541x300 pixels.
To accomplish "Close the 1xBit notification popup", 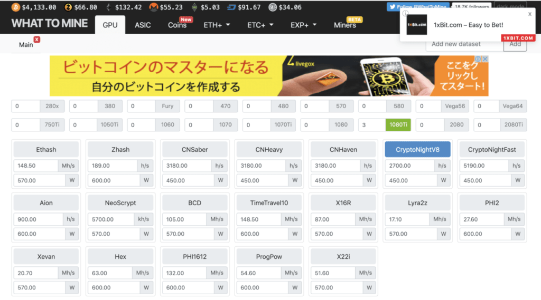I will tap(529, 14).
